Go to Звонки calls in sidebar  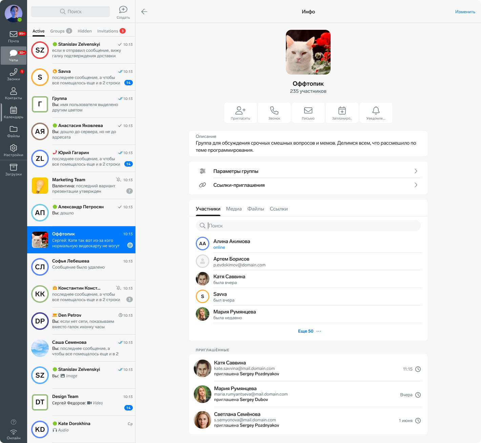point(14,75)
